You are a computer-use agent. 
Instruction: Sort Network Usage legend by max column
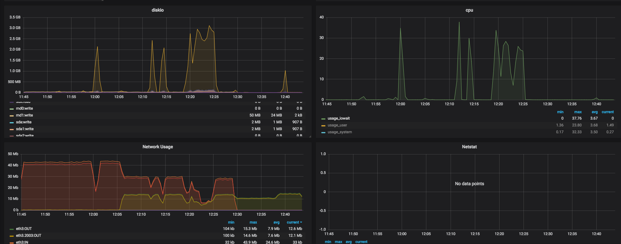click(x=253, y=222)
